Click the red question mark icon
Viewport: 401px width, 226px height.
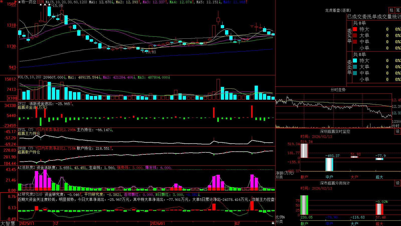(16, 2)
